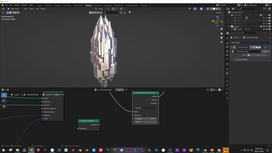
Task: Adjust the modifier scale value slider
Action: click(x=258, y=55)
